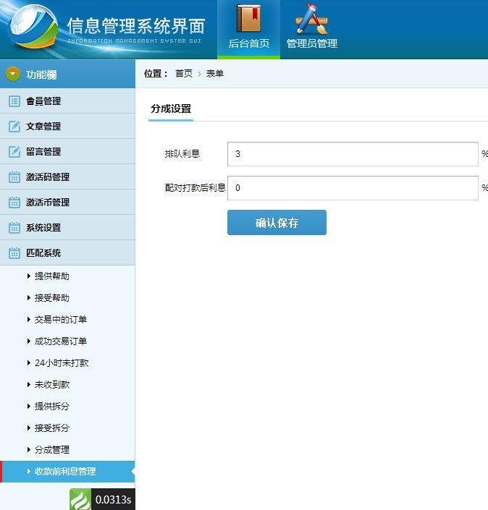Expand the 激活码管理 menu section
This screenshot has width=488, height=510.
tap(67, 177)
